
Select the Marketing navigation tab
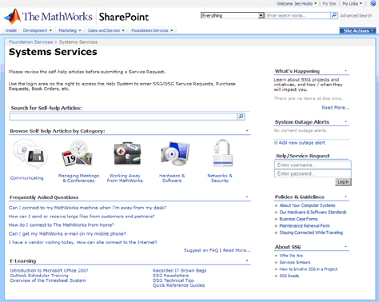pyautogui.click(x=67, y=30)
